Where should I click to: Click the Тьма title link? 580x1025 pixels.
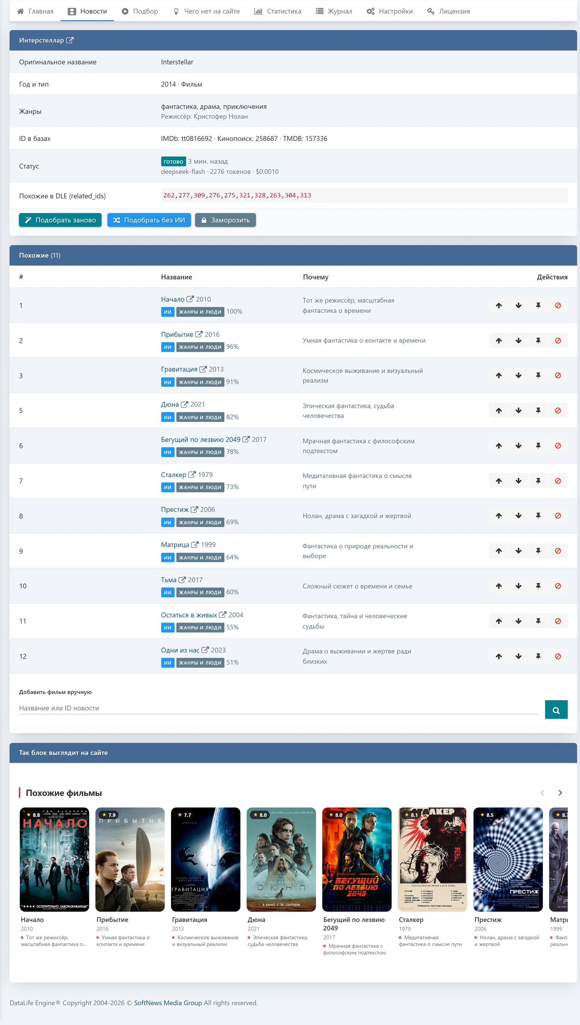coord(169,580)
